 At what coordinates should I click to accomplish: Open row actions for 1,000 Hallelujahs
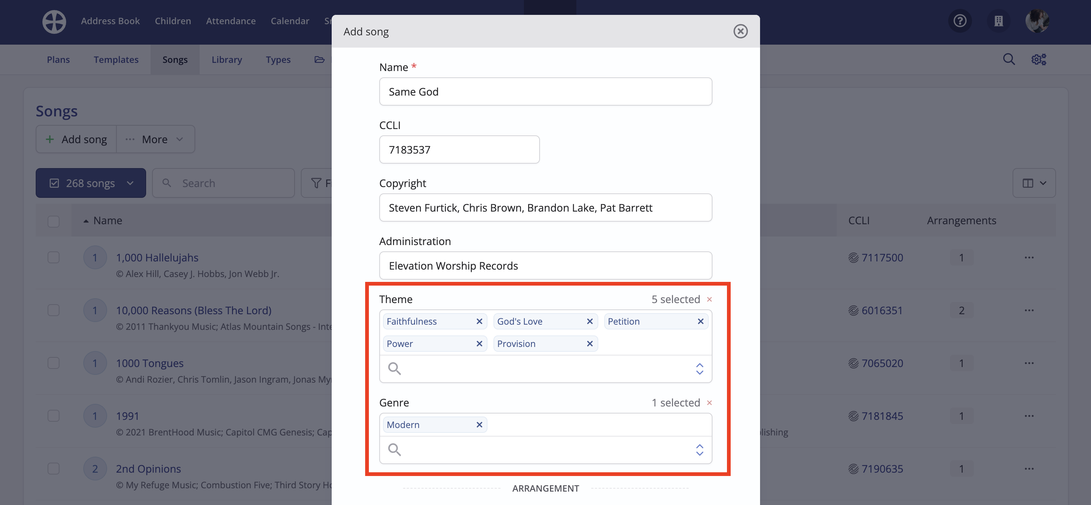(x=1029, y=258)
